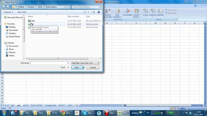207x116 pixels.
Task: Open Documents library
Action: 12,46
